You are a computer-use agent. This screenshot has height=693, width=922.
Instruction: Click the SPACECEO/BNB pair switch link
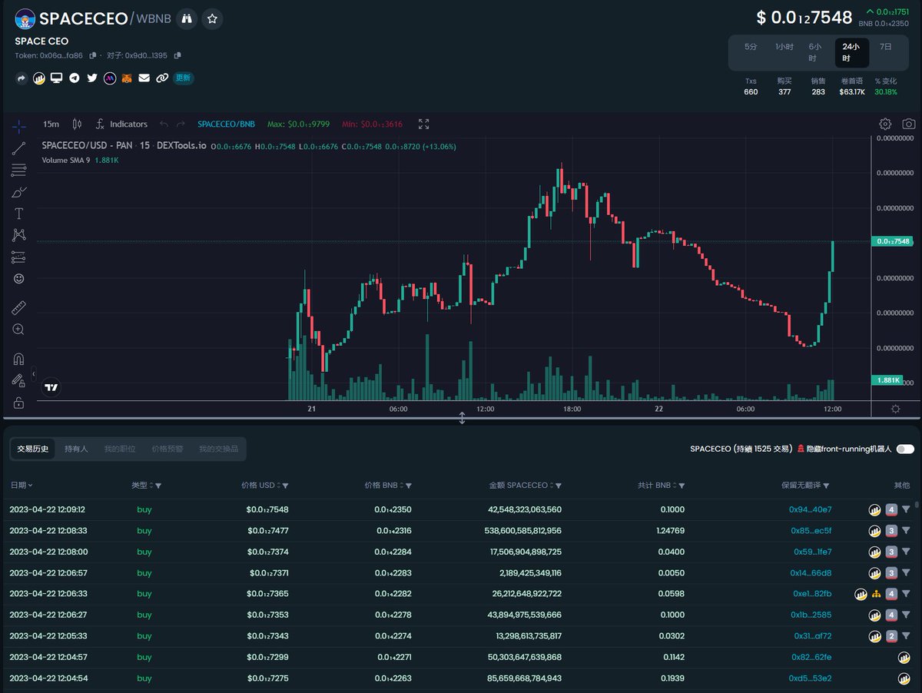coord(226,124)
